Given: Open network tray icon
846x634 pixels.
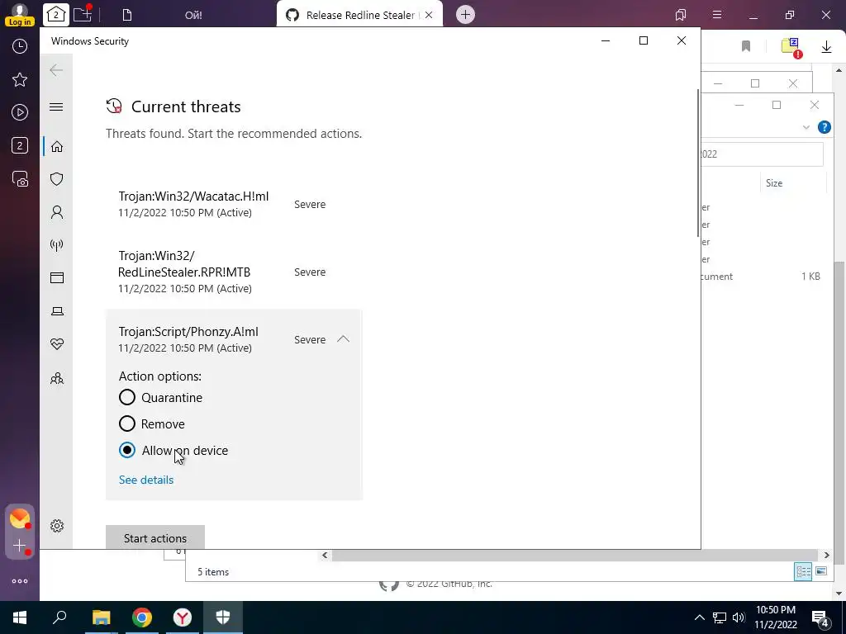Looking at the screenshot, I should [720, 617].
